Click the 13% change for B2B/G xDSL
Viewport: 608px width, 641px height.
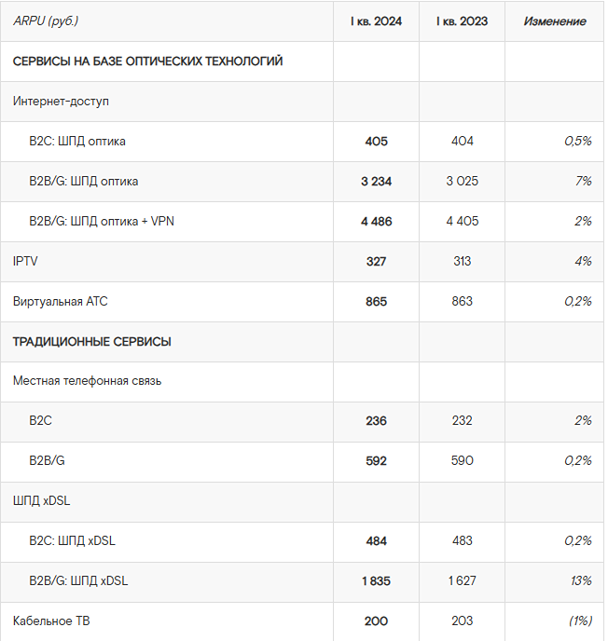tap(581, 581)
